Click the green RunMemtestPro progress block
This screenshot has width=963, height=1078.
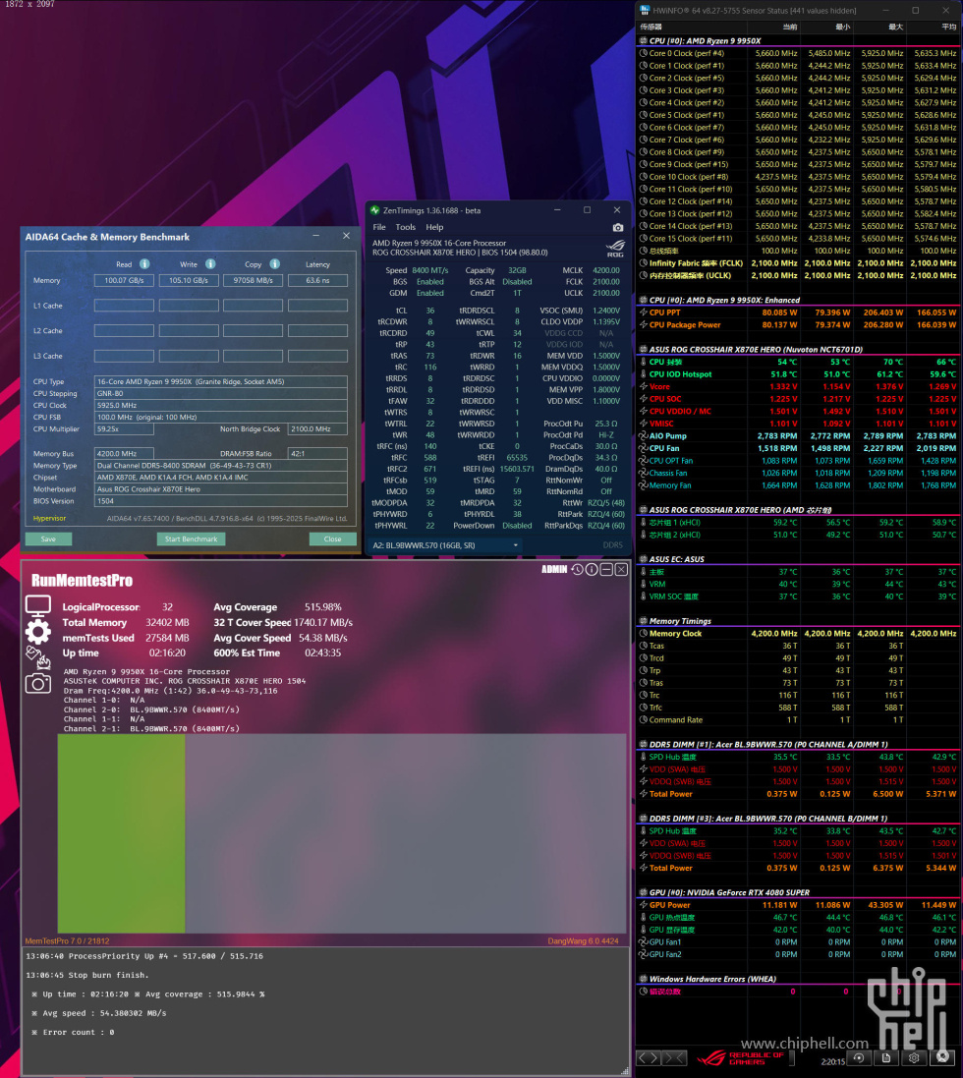click(121, 833)
